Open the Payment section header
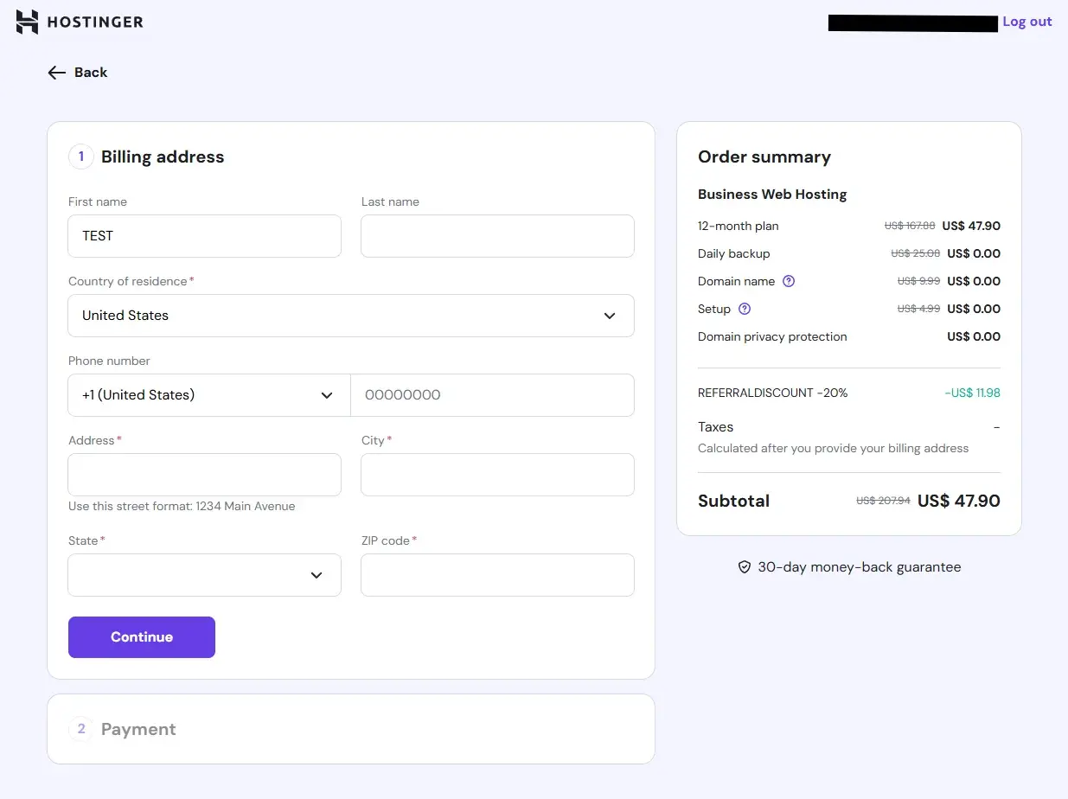The height and width of the screenshot is (799, 1068). click(138, 729)
